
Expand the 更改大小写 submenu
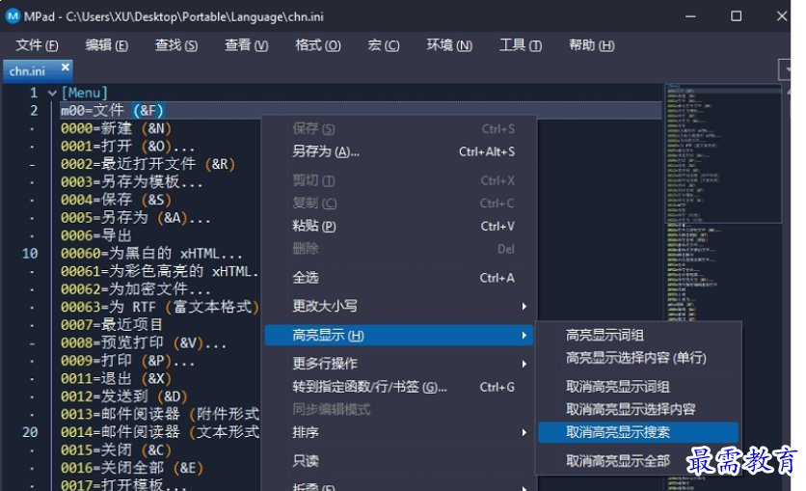click(x=400, y=306)
